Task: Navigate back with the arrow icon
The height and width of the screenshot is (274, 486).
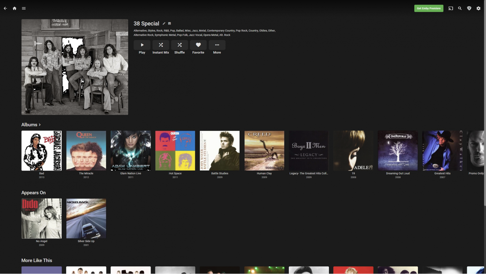Action: [x=5, y=8]
